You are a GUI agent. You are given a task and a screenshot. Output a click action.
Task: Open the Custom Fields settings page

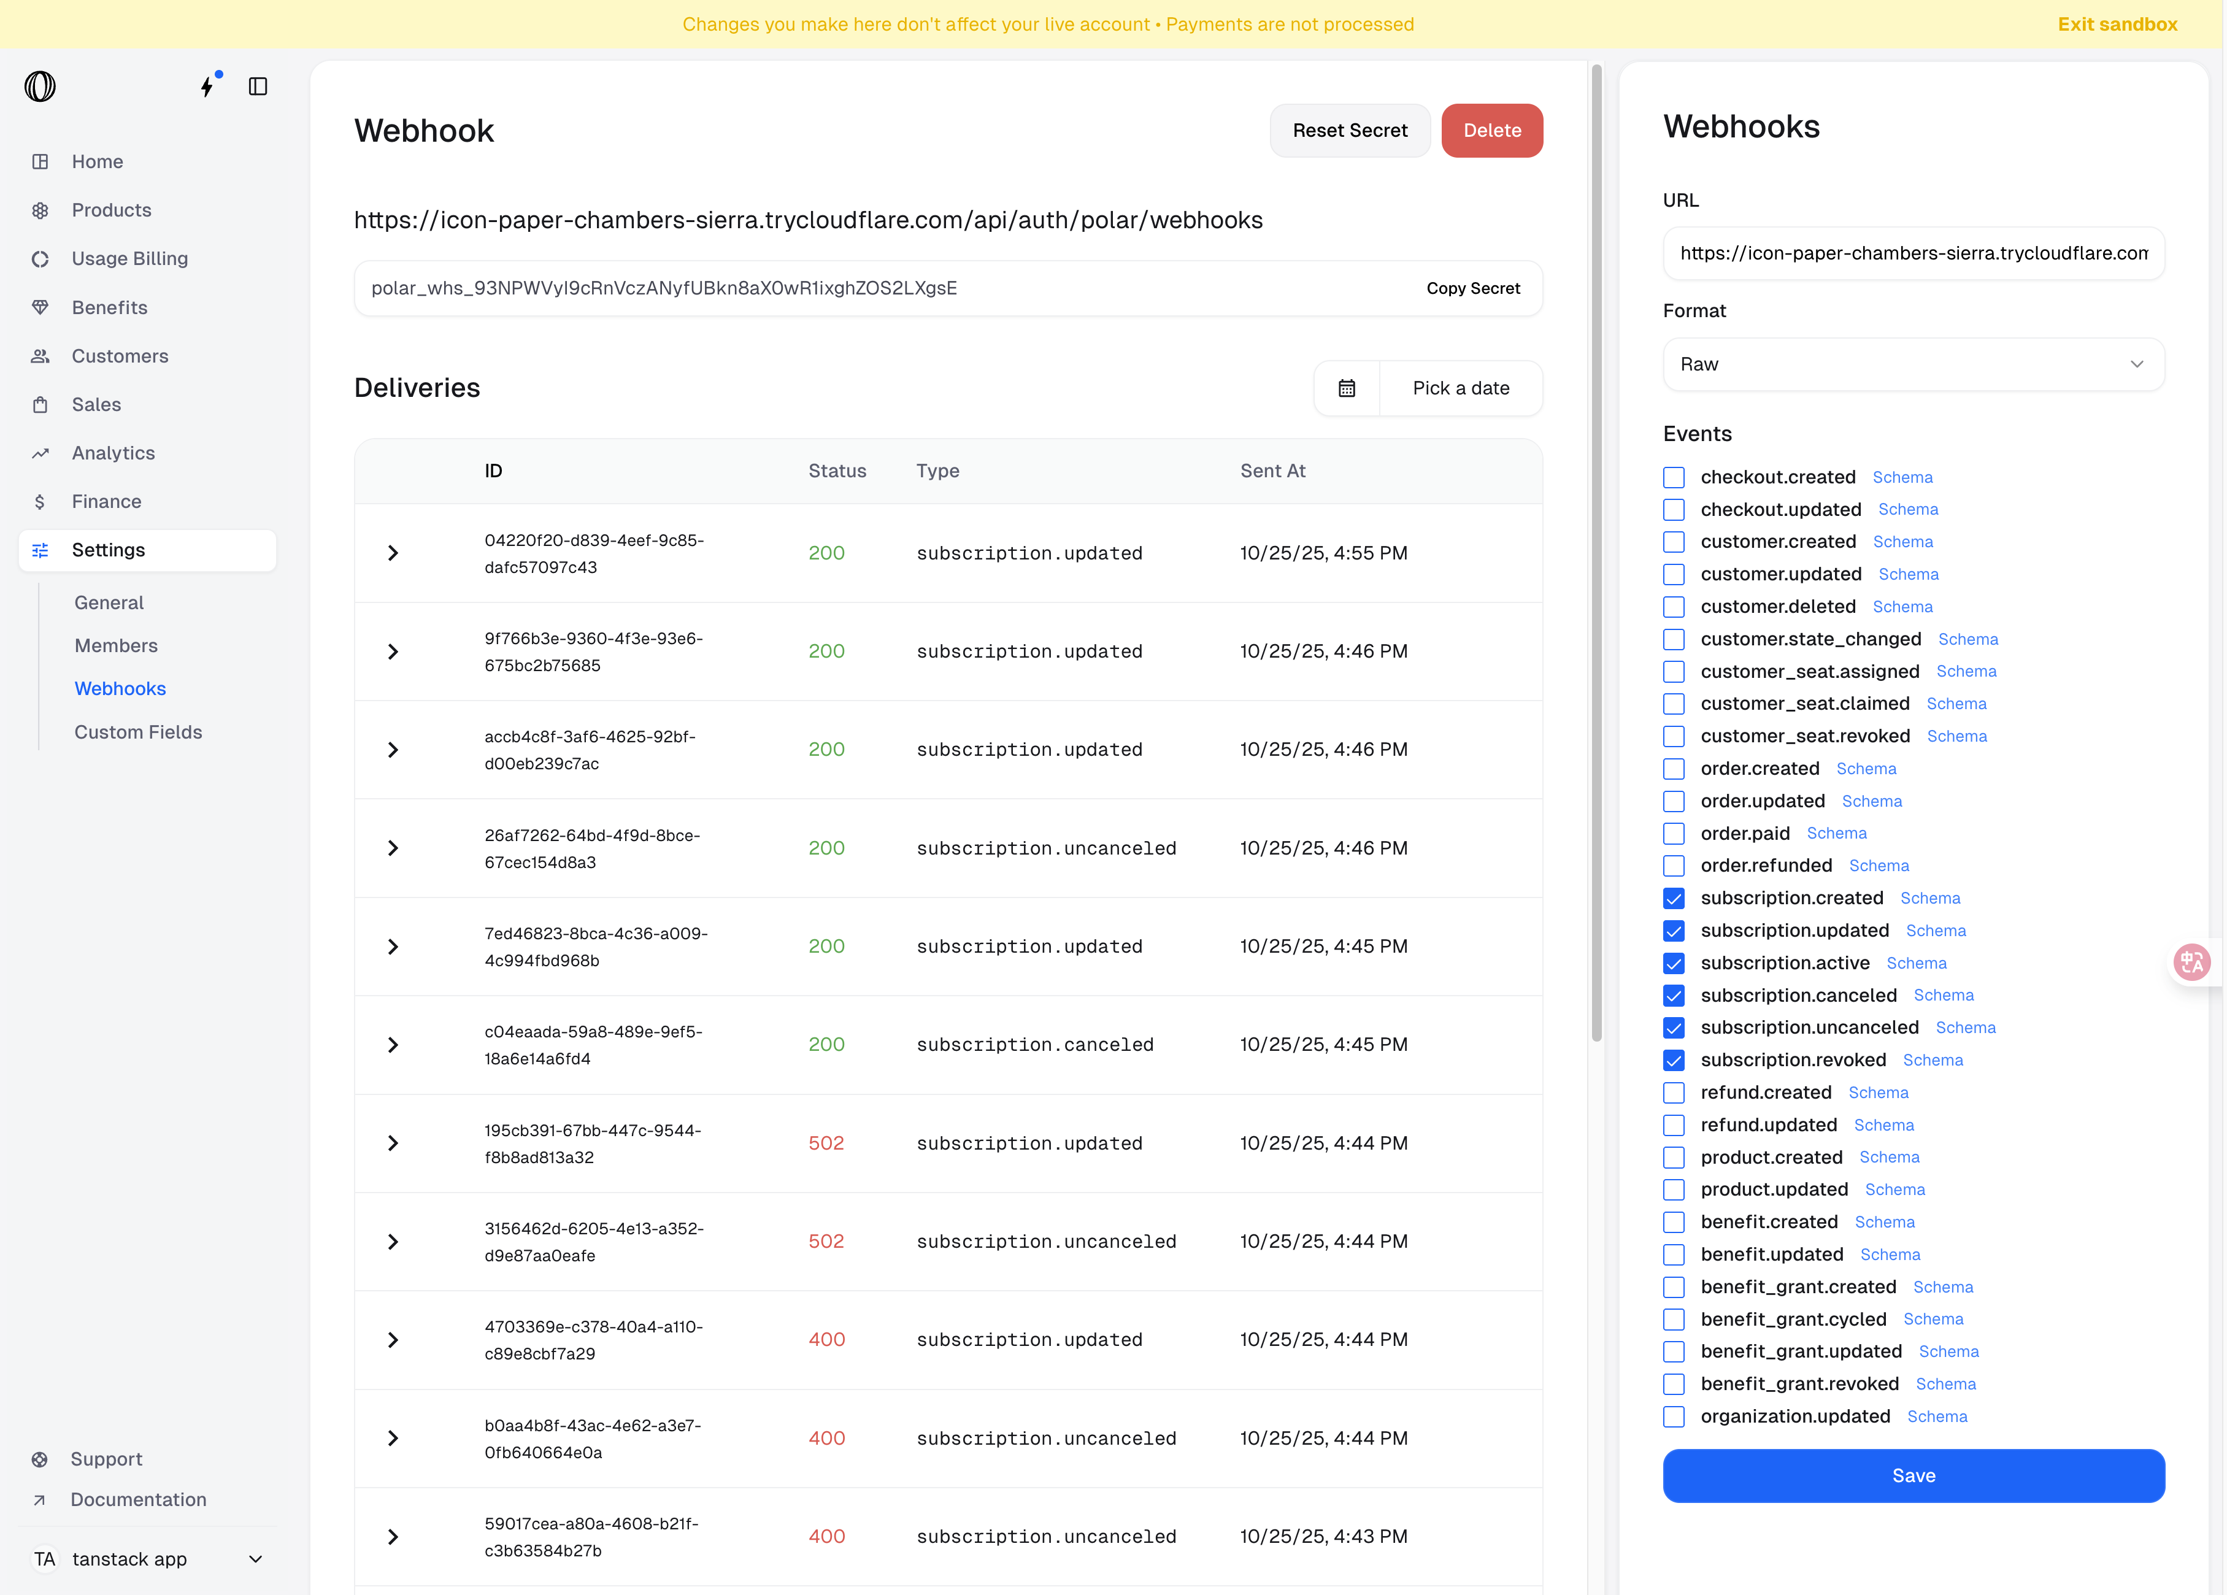137,732
